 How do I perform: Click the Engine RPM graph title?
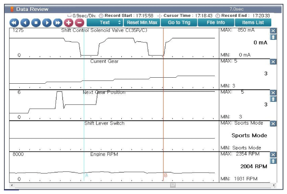pyautogui.click(x=104, y=154)
